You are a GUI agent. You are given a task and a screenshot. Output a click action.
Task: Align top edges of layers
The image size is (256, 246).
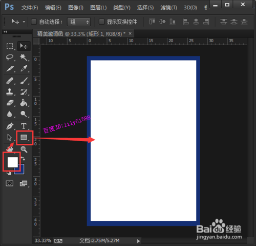152,22
